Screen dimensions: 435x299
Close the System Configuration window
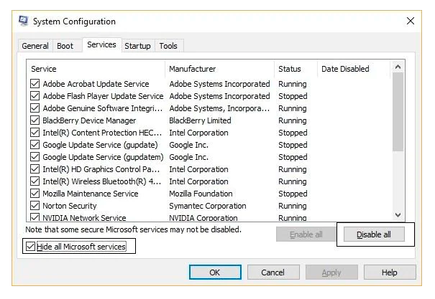click(x=411, y=21)
